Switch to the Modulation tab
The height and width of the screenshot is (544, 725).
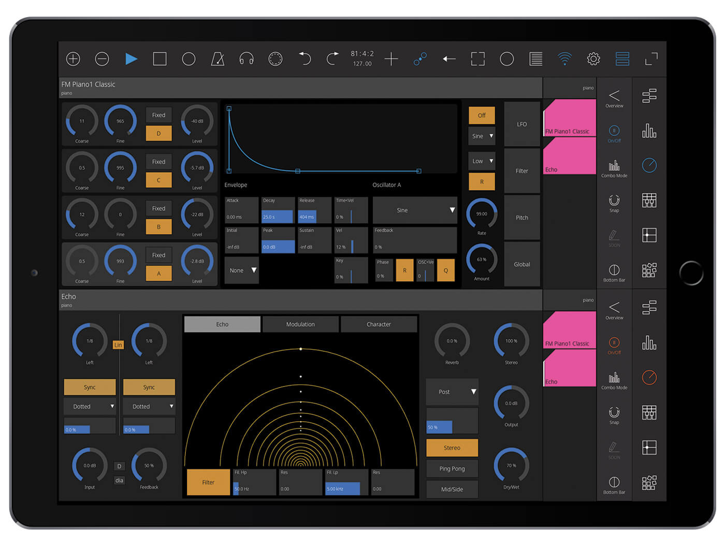click(x=300, y=324)
